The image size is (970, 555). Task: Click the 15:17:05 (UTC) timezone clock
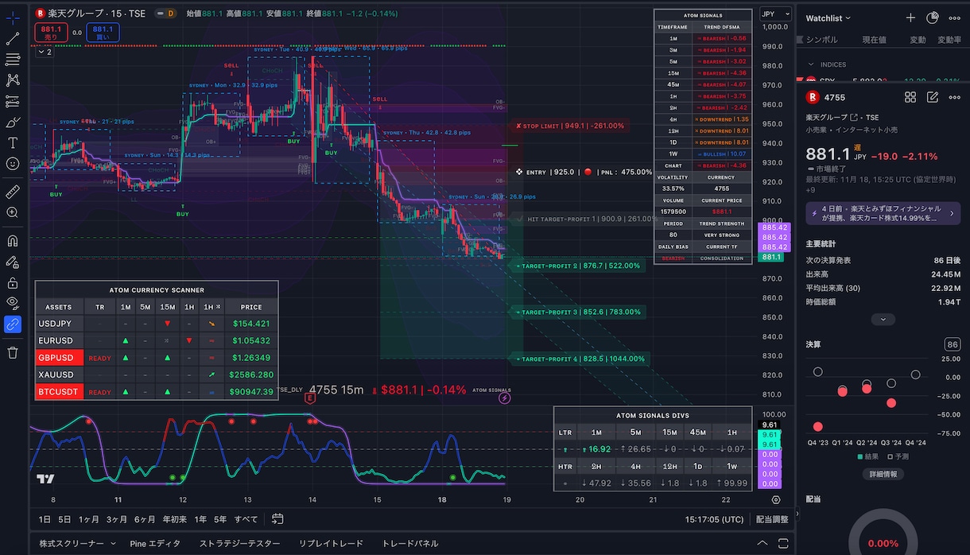coord(715,519)
